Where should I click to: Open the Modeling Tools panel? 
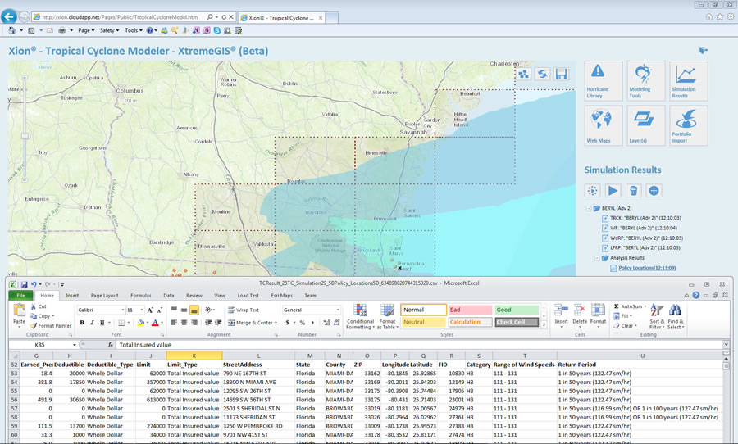pos(646,80)
